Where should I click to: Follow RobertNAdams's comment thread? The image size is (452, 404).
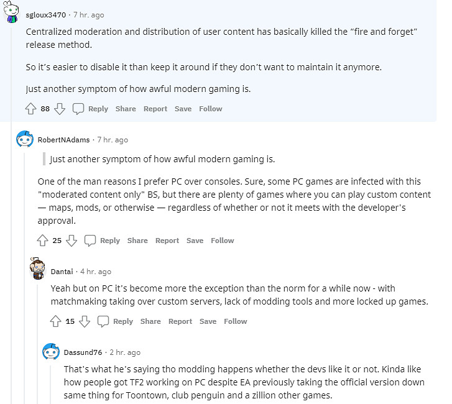tap(223, 241)
